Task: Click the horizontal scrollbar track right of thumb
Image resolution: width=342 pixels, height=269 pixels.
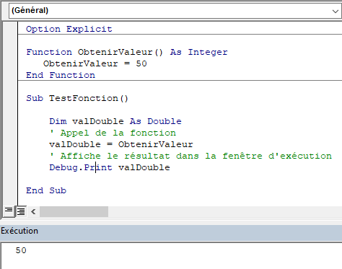Action: 225,212
